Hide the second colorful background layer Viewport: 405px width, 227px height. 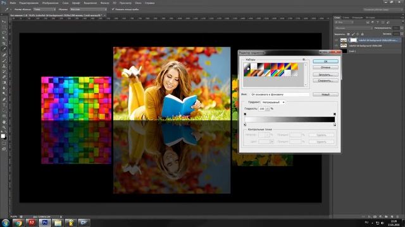click(336, 45)
